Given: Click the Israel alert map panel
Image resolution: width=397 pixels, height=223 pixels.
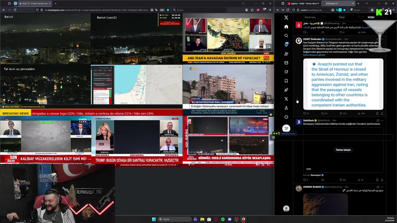Looking at the screenshot, I should coord(136,85).
